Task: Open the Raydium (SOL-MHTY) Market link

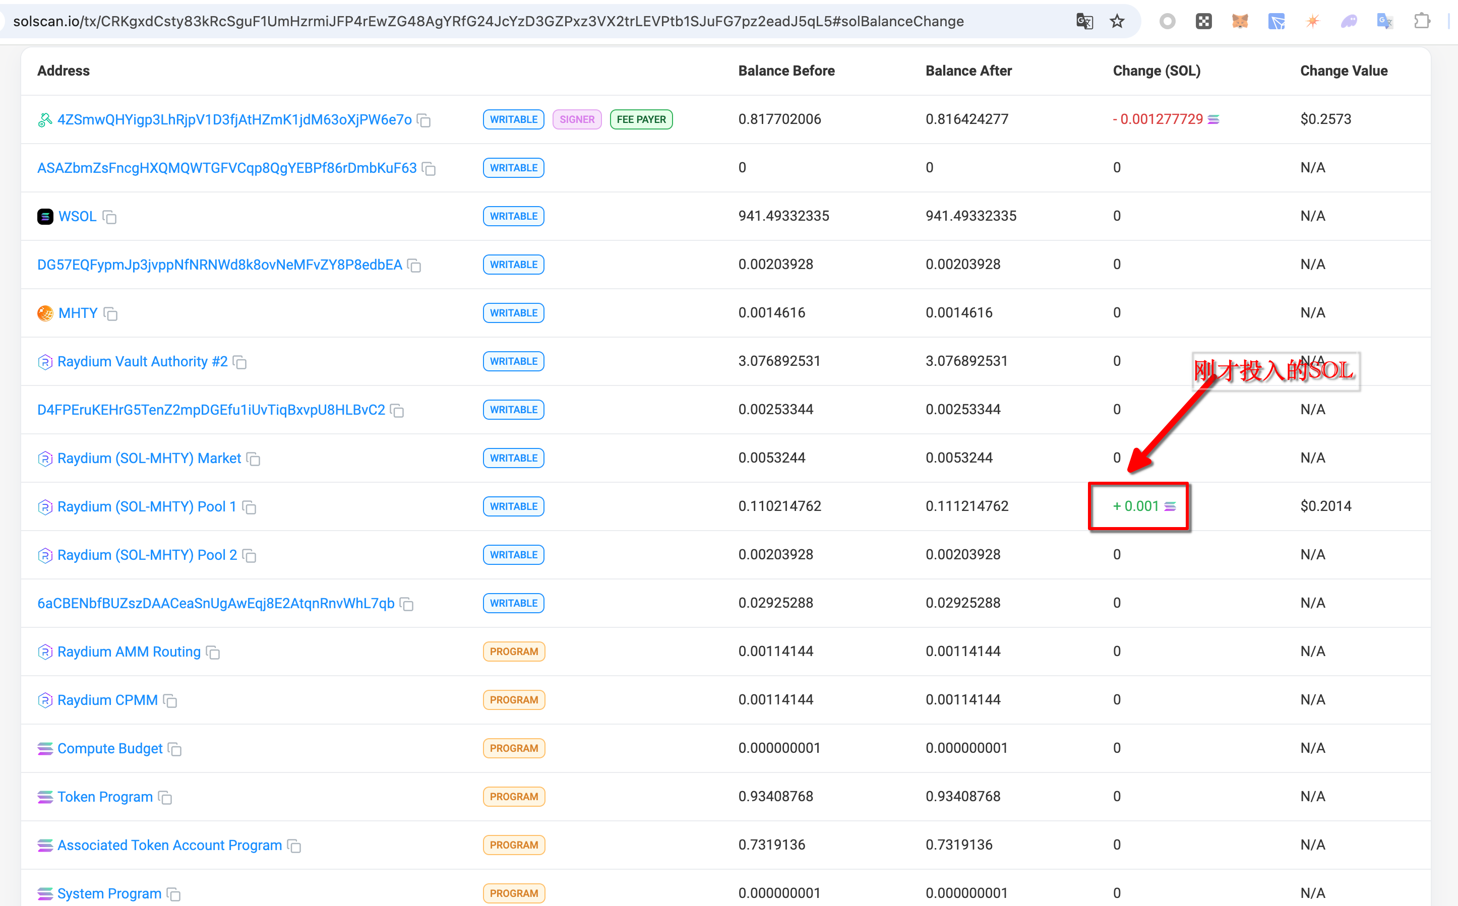Action: 149,459
